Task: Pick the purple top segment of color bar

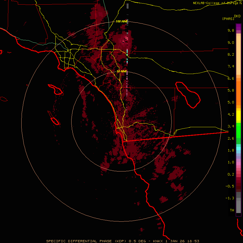Action: pyautogui.click(x=238, y=27)
